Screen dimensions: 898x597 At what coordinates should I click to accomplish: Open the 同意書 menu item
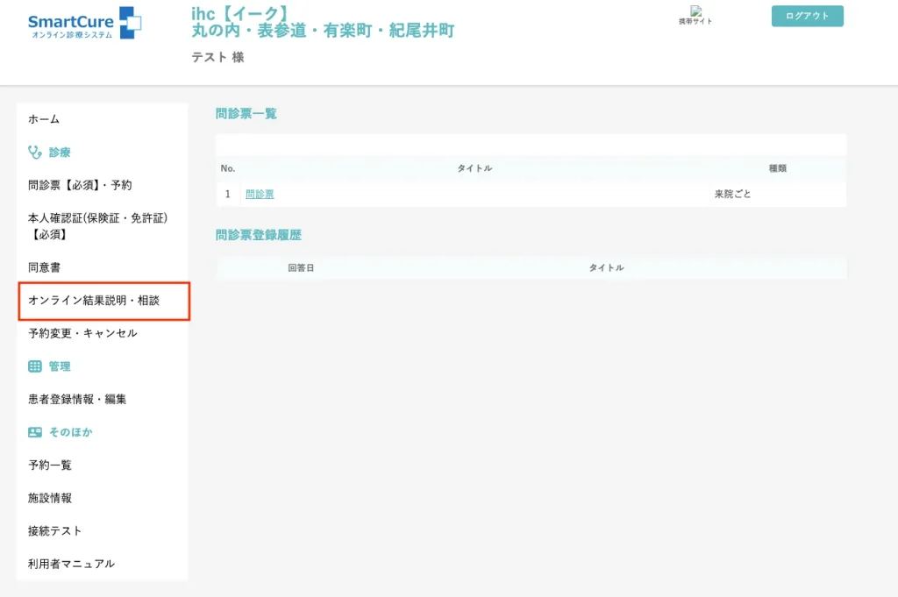[x=44, y=267]
